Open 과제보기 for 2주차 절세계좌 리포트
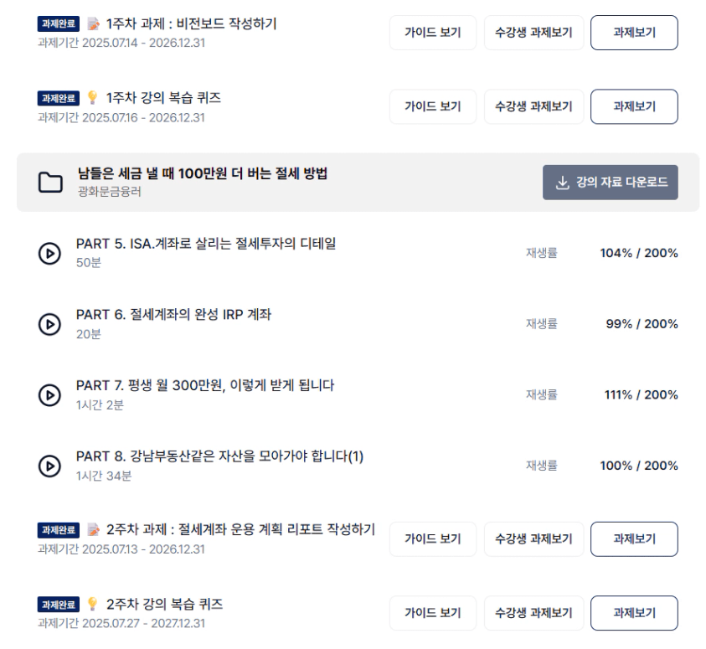The height and width of the screenshot is (649, 706). [x=634, y=539]
